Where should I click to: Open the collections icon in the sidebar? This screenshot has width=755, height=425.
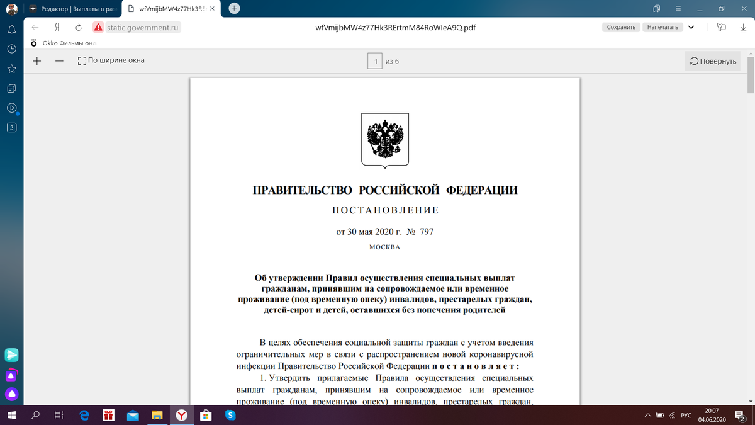coord(11,88)
